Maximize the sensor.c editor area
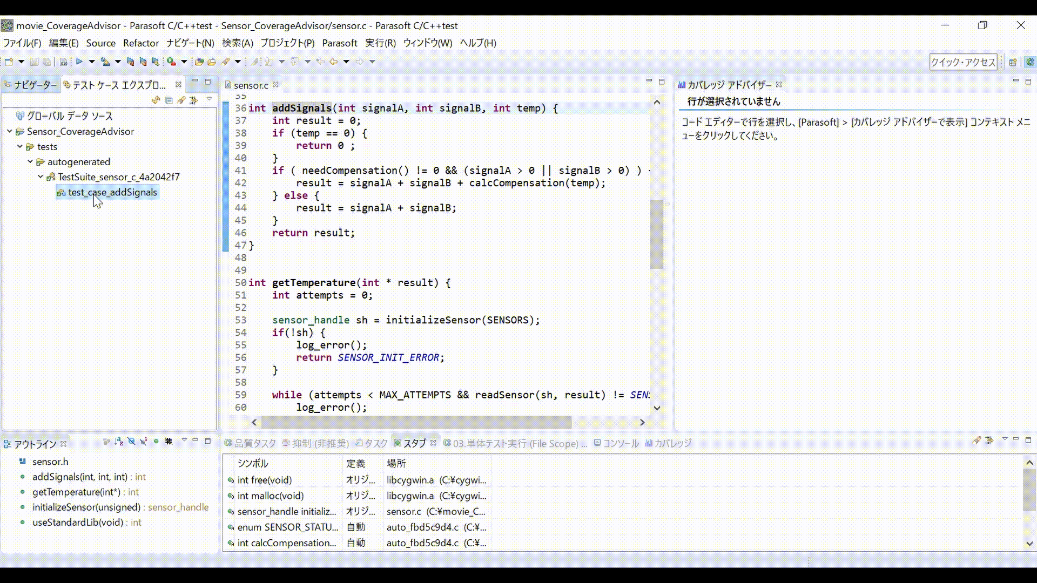This screenshot has width=1037, height=583. [662, 82]
